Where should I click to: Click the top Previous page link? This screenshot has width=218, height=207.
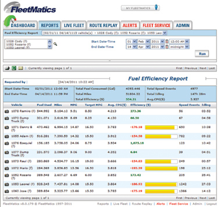(x=191, y=68)
